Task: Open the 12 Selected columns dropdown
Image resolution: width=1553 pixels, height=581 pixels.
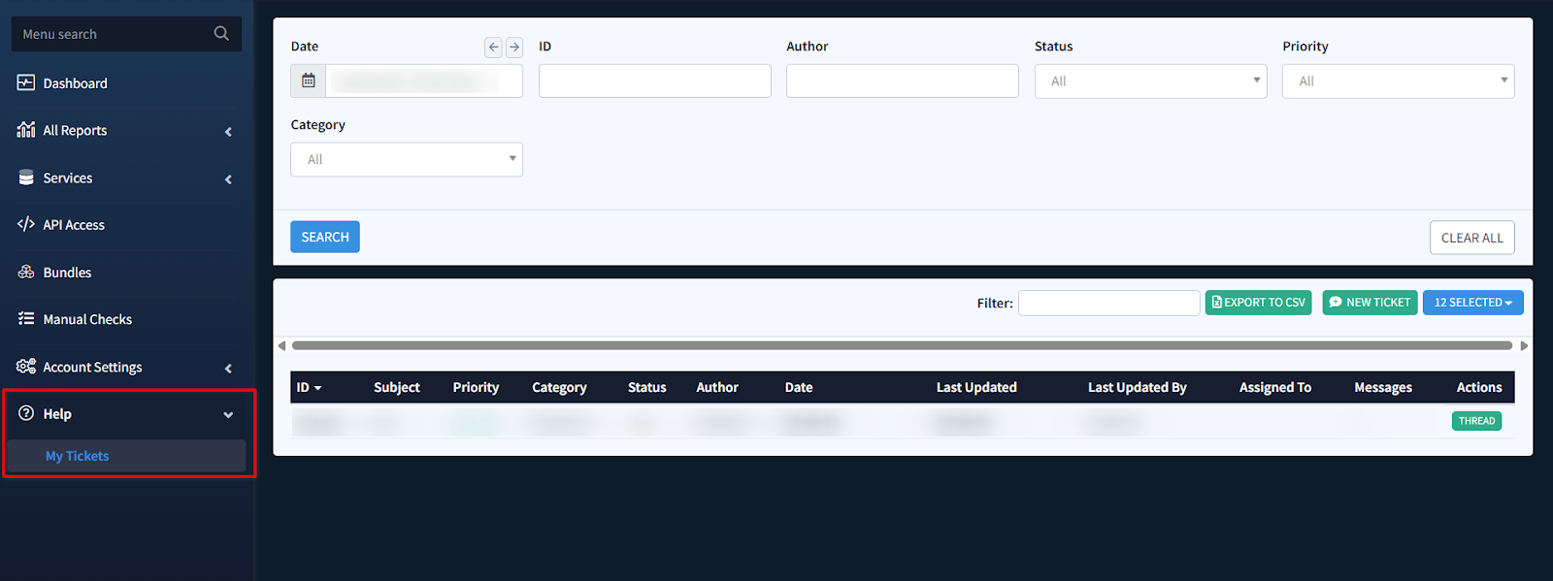Action: (1472, 303)
